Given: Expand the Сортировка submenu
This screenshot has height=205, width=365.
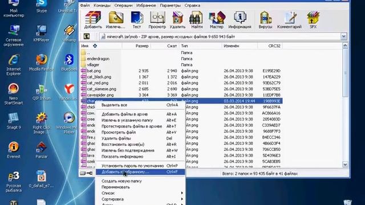Looking at the screenshot, I should (140, 199).
